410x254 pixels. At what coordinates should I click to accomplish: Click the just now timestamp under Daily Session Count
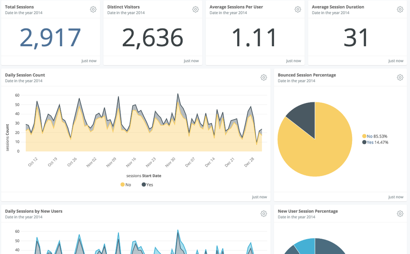pyautogui.click(x=259, y=197)
